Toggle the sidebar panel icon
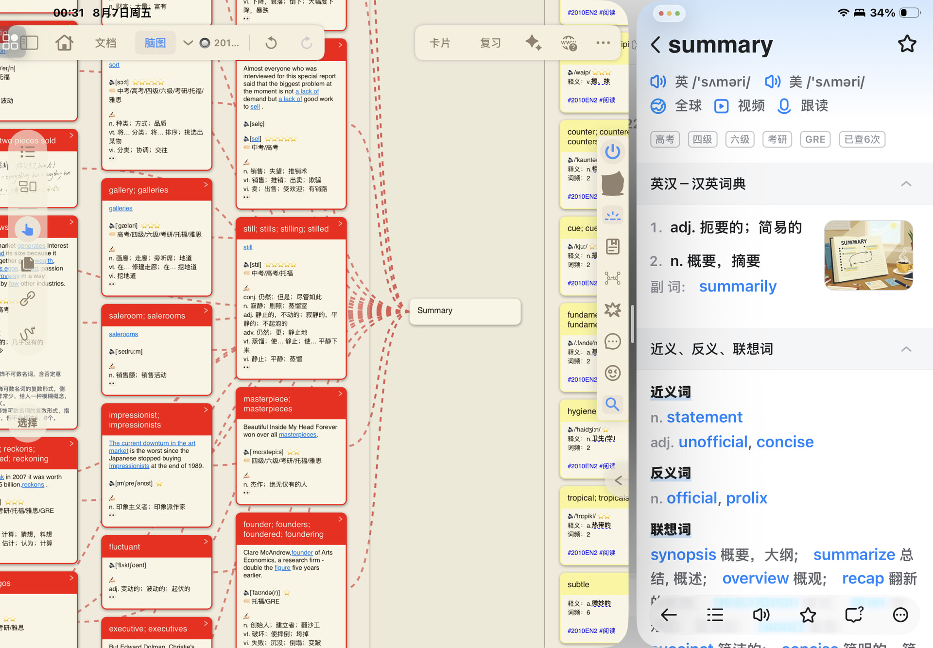Image resolution: width=933 pixels, height=648 pixels. pyautogui.click(x=29, y=43)
